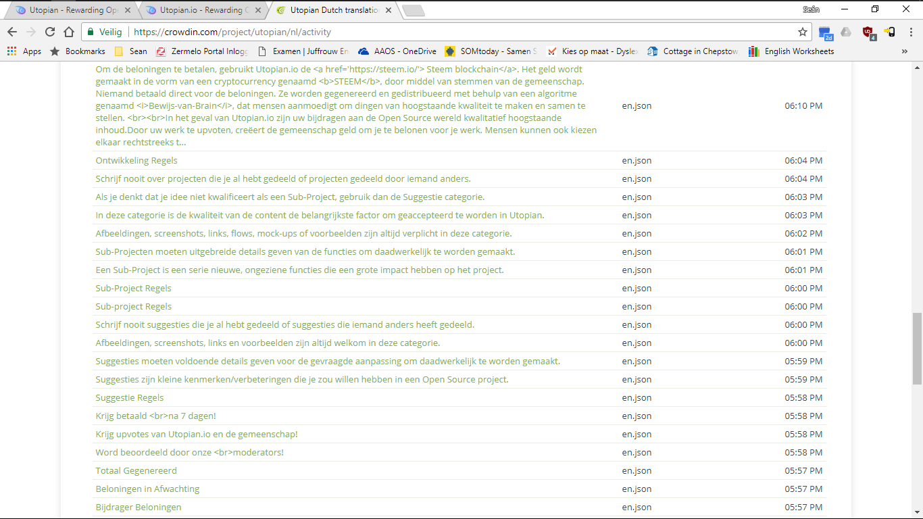Click the time in 'Ontwikkeling Regels' row

803,161
